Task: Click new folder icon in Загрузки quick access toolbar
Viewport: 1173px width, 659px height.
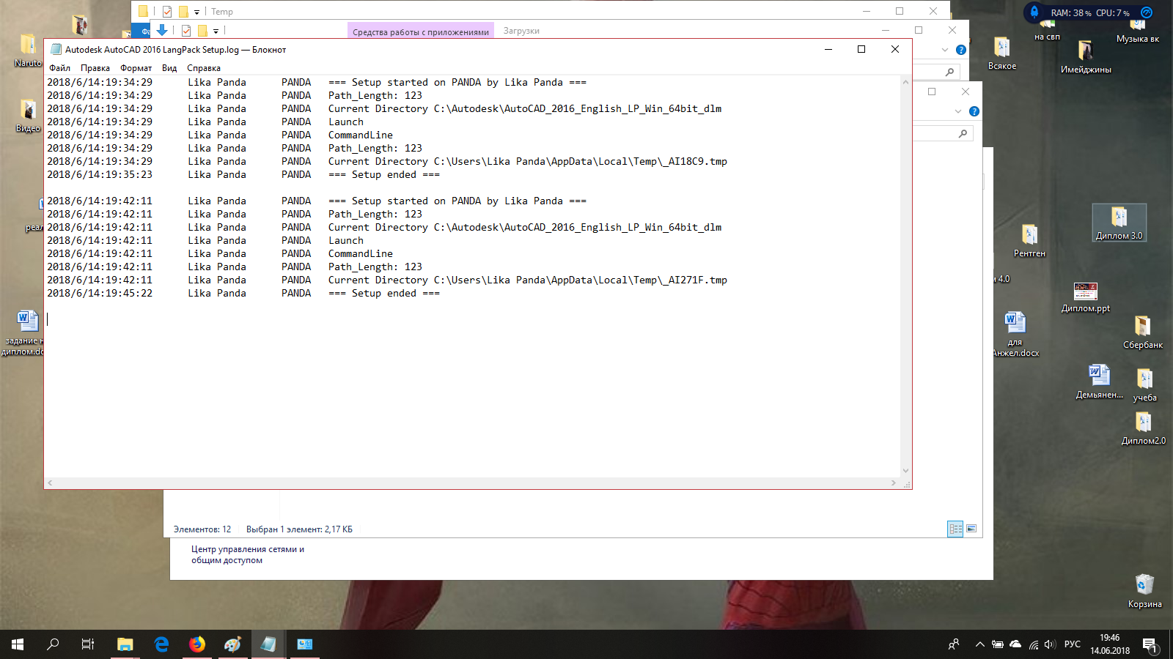Action: coord(202,31)
